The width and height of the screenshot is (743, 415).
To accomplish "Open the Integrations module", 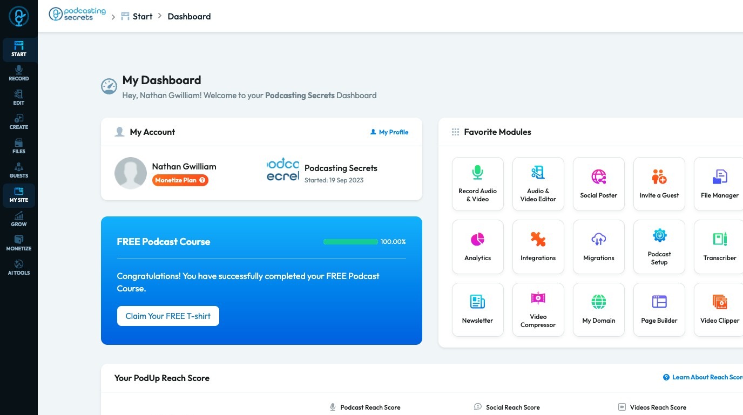I will 538,247.
